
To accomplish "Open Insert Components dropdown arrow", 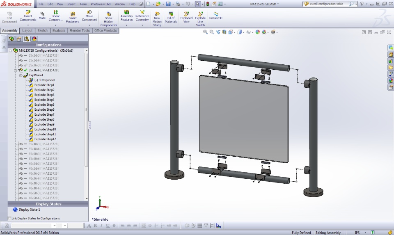I will point(28,25).
